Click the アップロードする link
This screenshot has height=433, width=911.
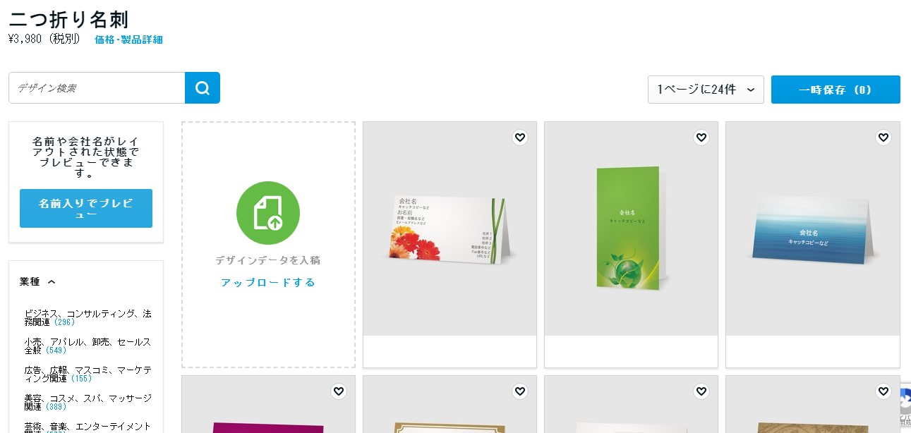point(268,282)
